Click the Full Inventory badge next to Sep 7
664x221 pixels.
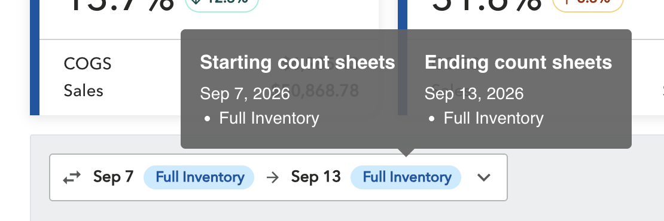(200, 177)
